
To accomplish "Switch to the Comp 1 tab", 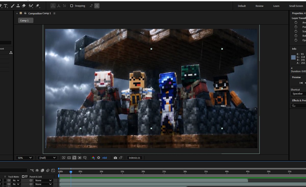I will 25,20.
